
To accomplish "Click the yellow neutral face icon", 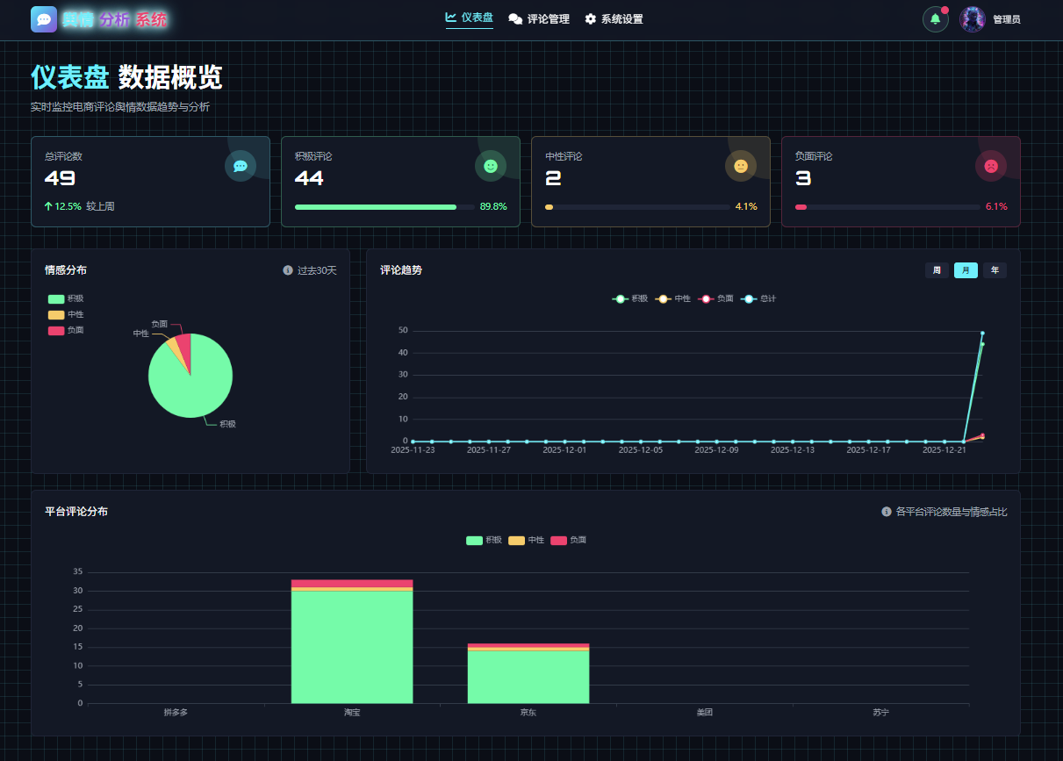I will (741, 166).
